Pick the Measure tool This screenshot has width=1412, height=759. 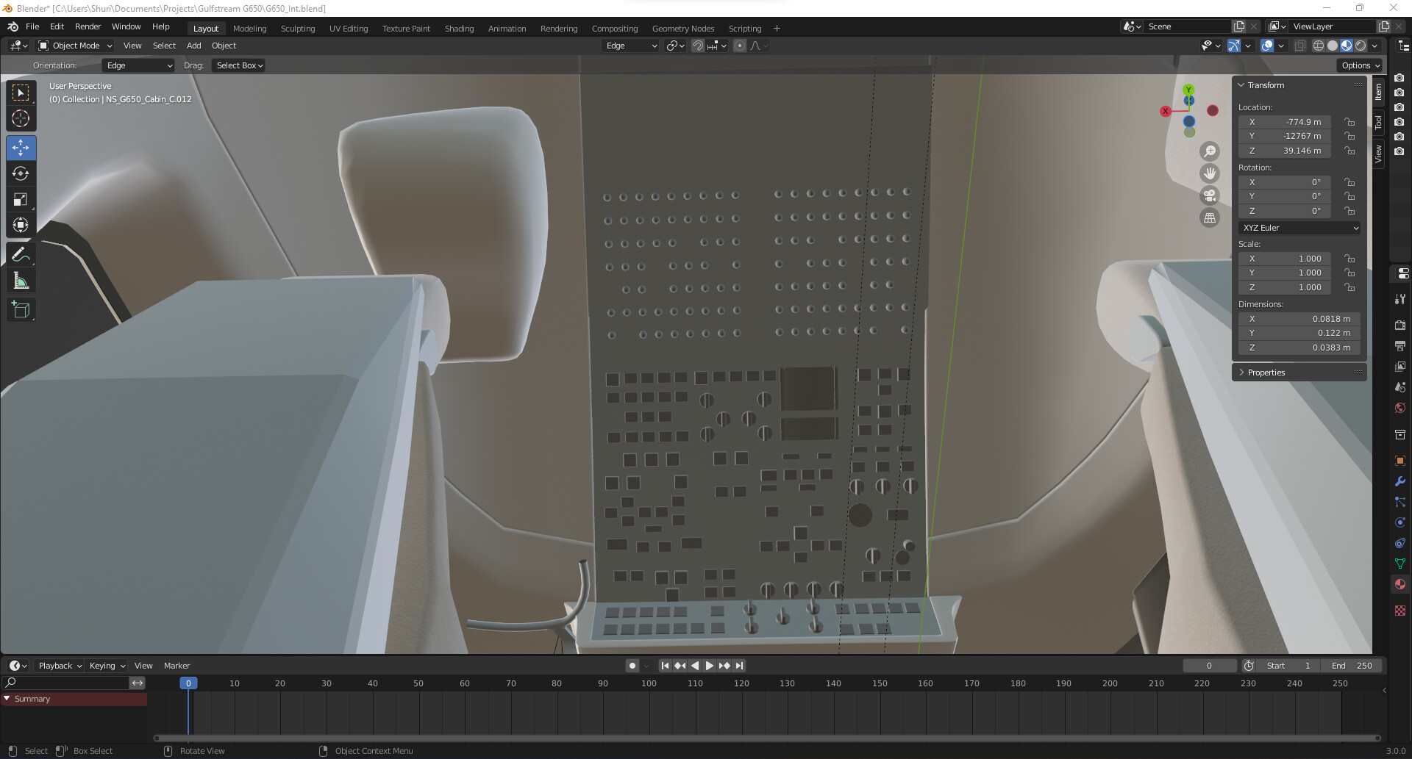21,281
